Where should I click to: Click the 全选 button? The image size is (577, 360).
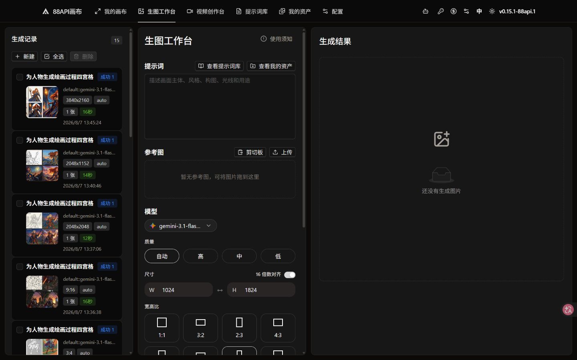(54, 56)
